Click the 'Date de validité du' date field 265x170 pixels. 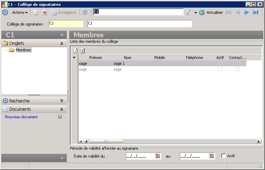point(140,156)
